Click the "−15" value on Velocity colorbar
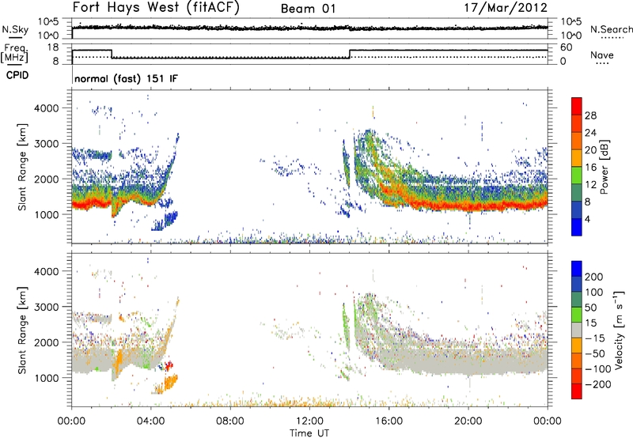Screen dimensions: 633x438 point(595,338)
